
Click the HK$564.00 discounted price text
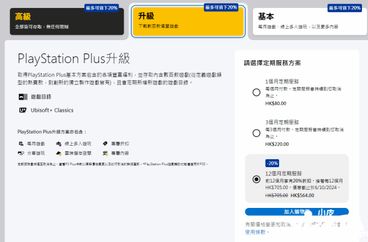302,195
